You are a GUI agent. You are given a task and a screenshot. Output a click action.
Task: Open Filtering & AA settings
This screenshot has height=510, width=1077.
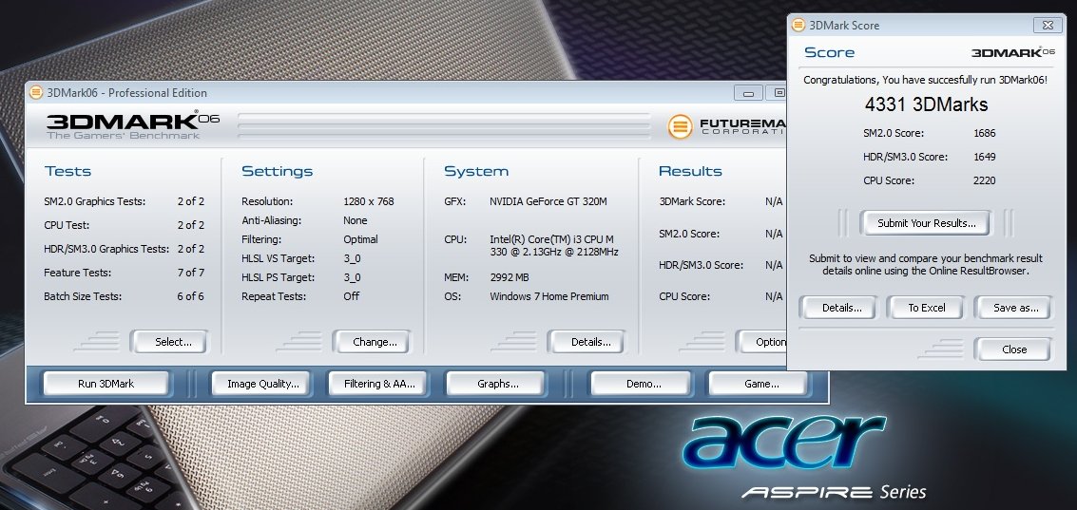tap(379, 384)
